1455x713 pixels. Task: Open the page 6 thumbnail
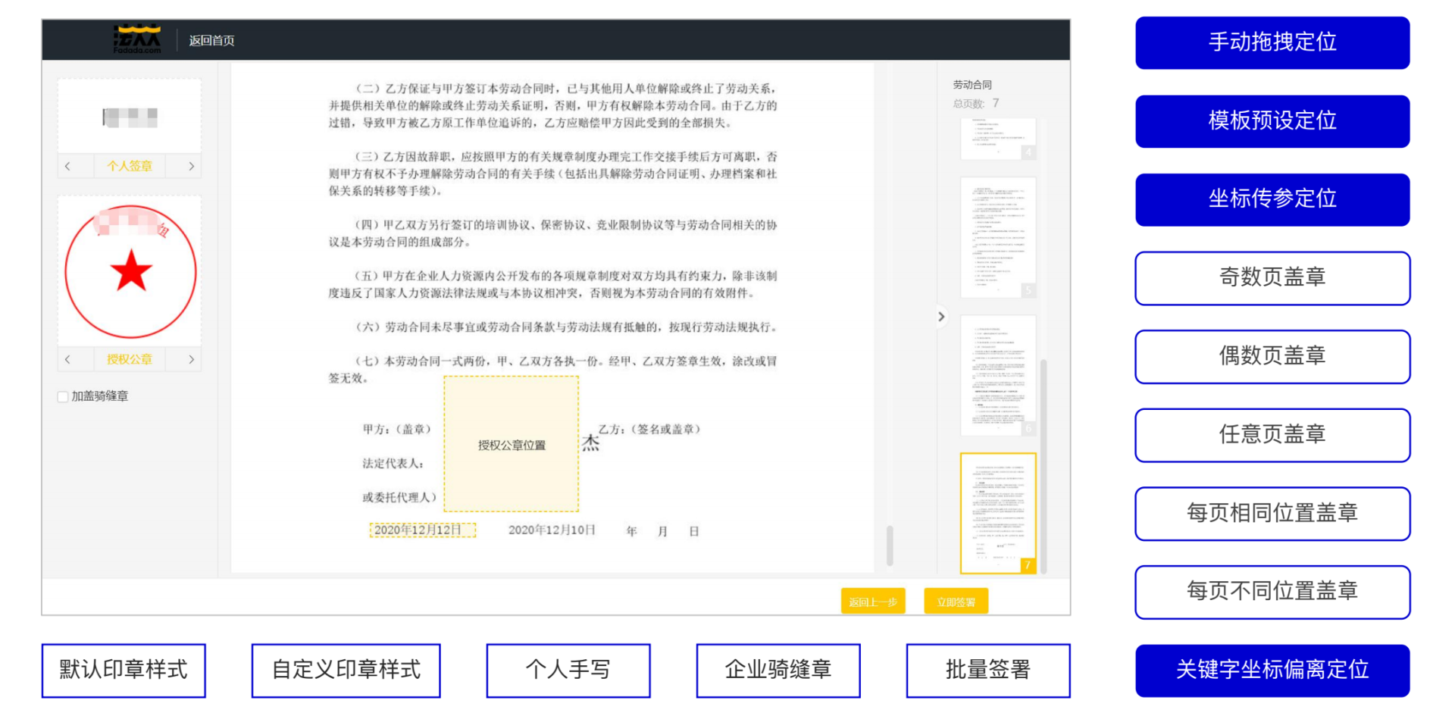point(998,375)
